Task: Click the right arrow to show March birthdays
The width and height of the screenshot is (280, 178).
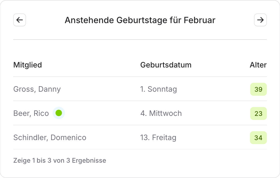Action: [x=260, y=20]
